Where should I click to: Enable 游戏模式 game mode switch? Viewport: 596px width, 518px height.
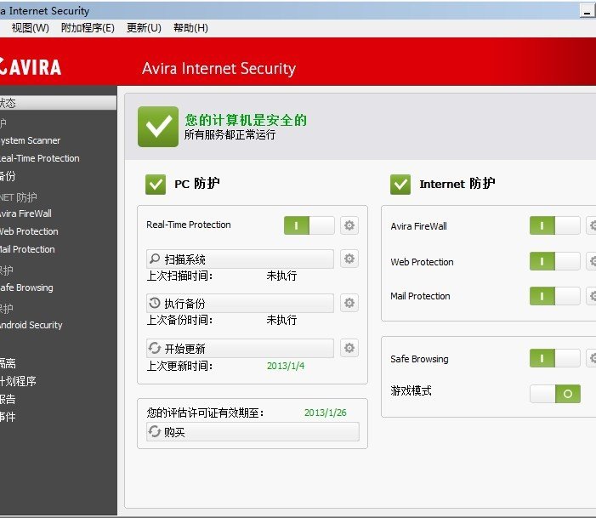(554, 393)
